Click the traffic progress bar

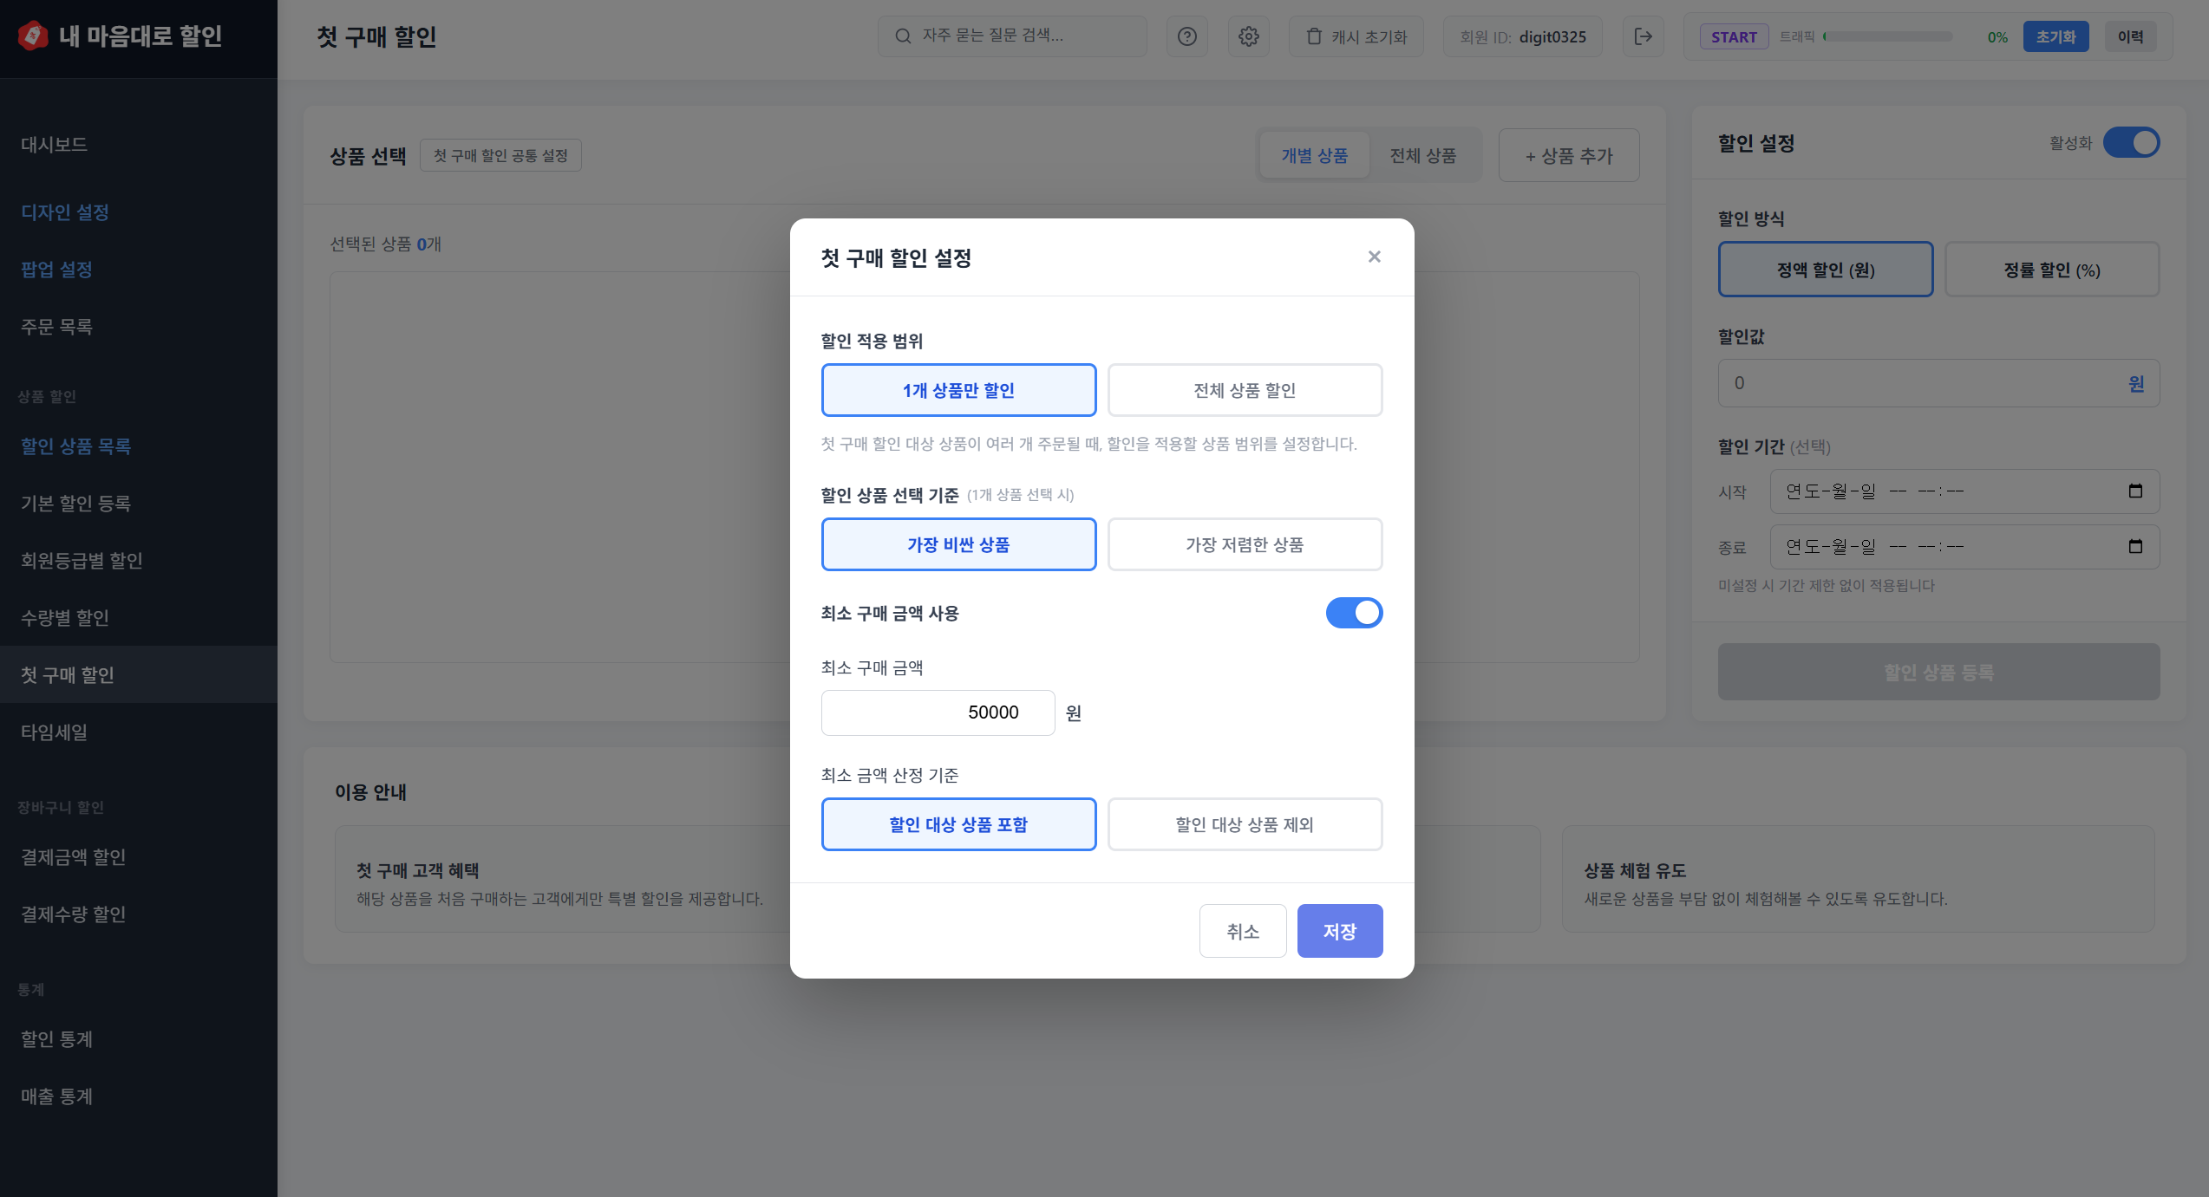point(1887,36)
